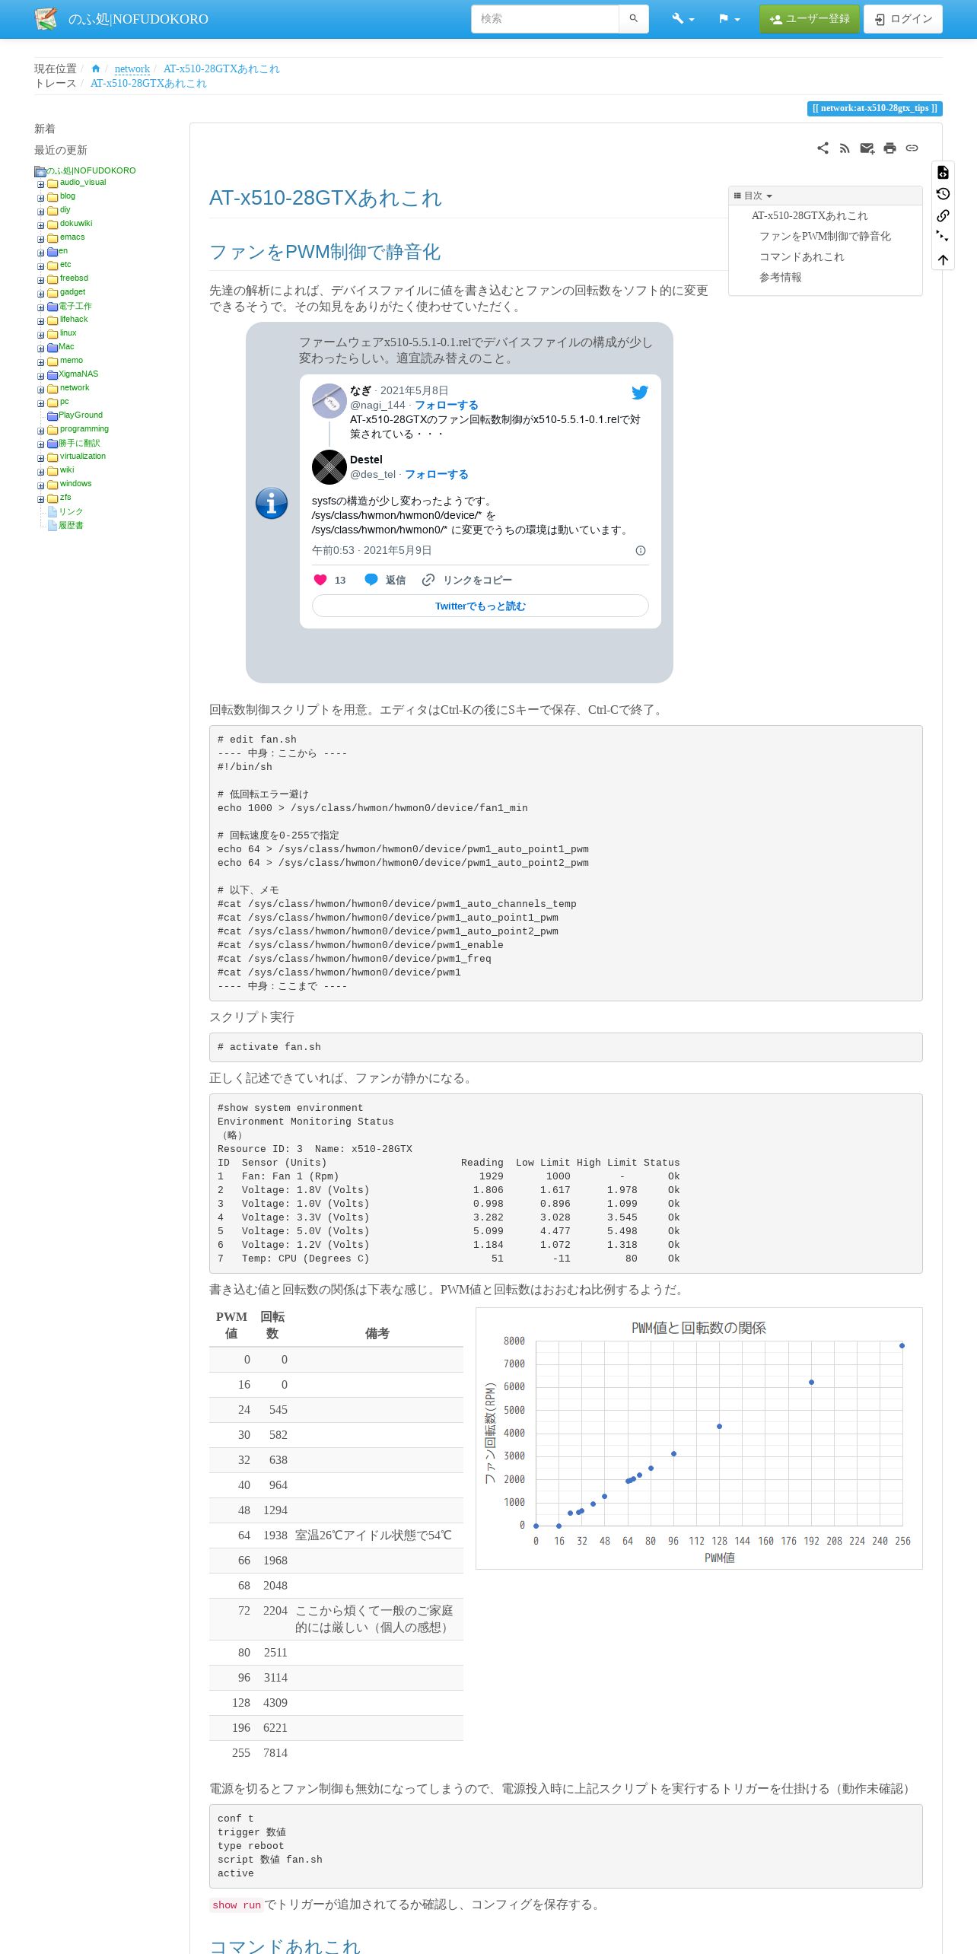Click the tweet heart like icon
Image resolution: width=977 pixels, height=1954 pixels.
click(x=320, y=580)
